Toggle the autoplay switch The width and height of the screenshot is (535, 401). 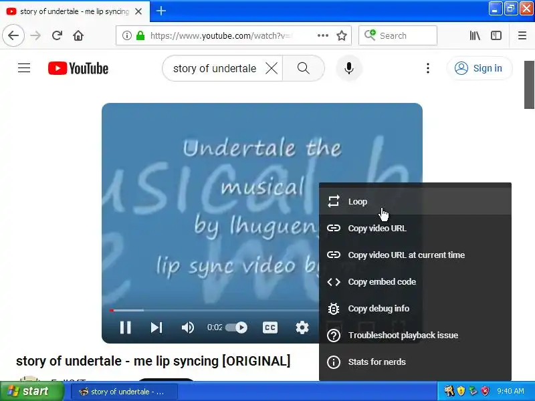pos(237,327)
